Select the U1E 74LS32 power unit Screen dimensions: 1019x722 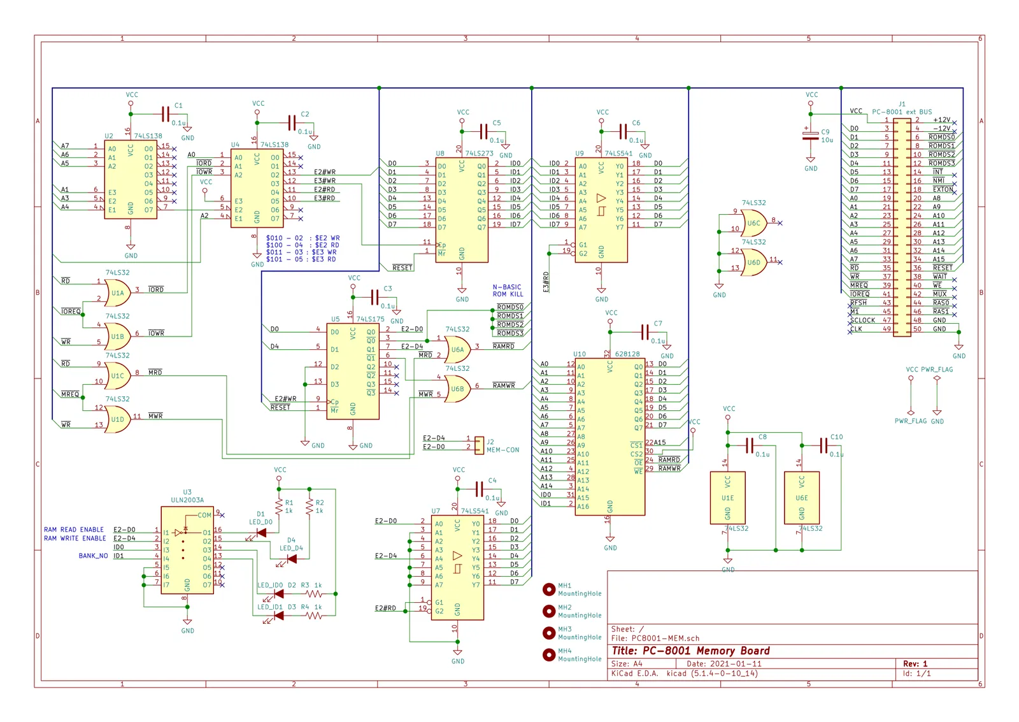pos(728,498)
